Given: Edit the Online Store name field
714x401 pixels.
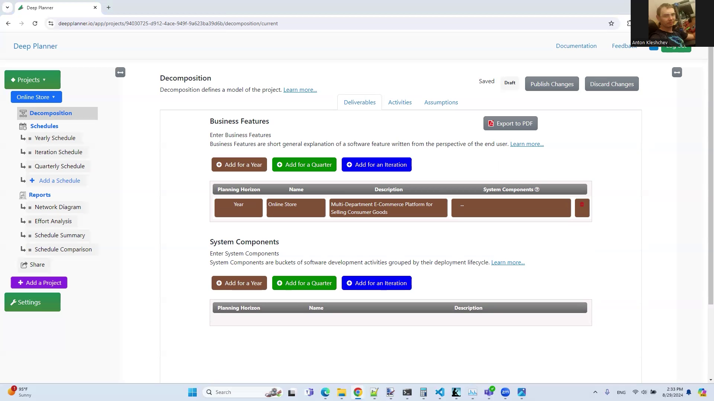Looking at the screenshot, I should [296, 208].
